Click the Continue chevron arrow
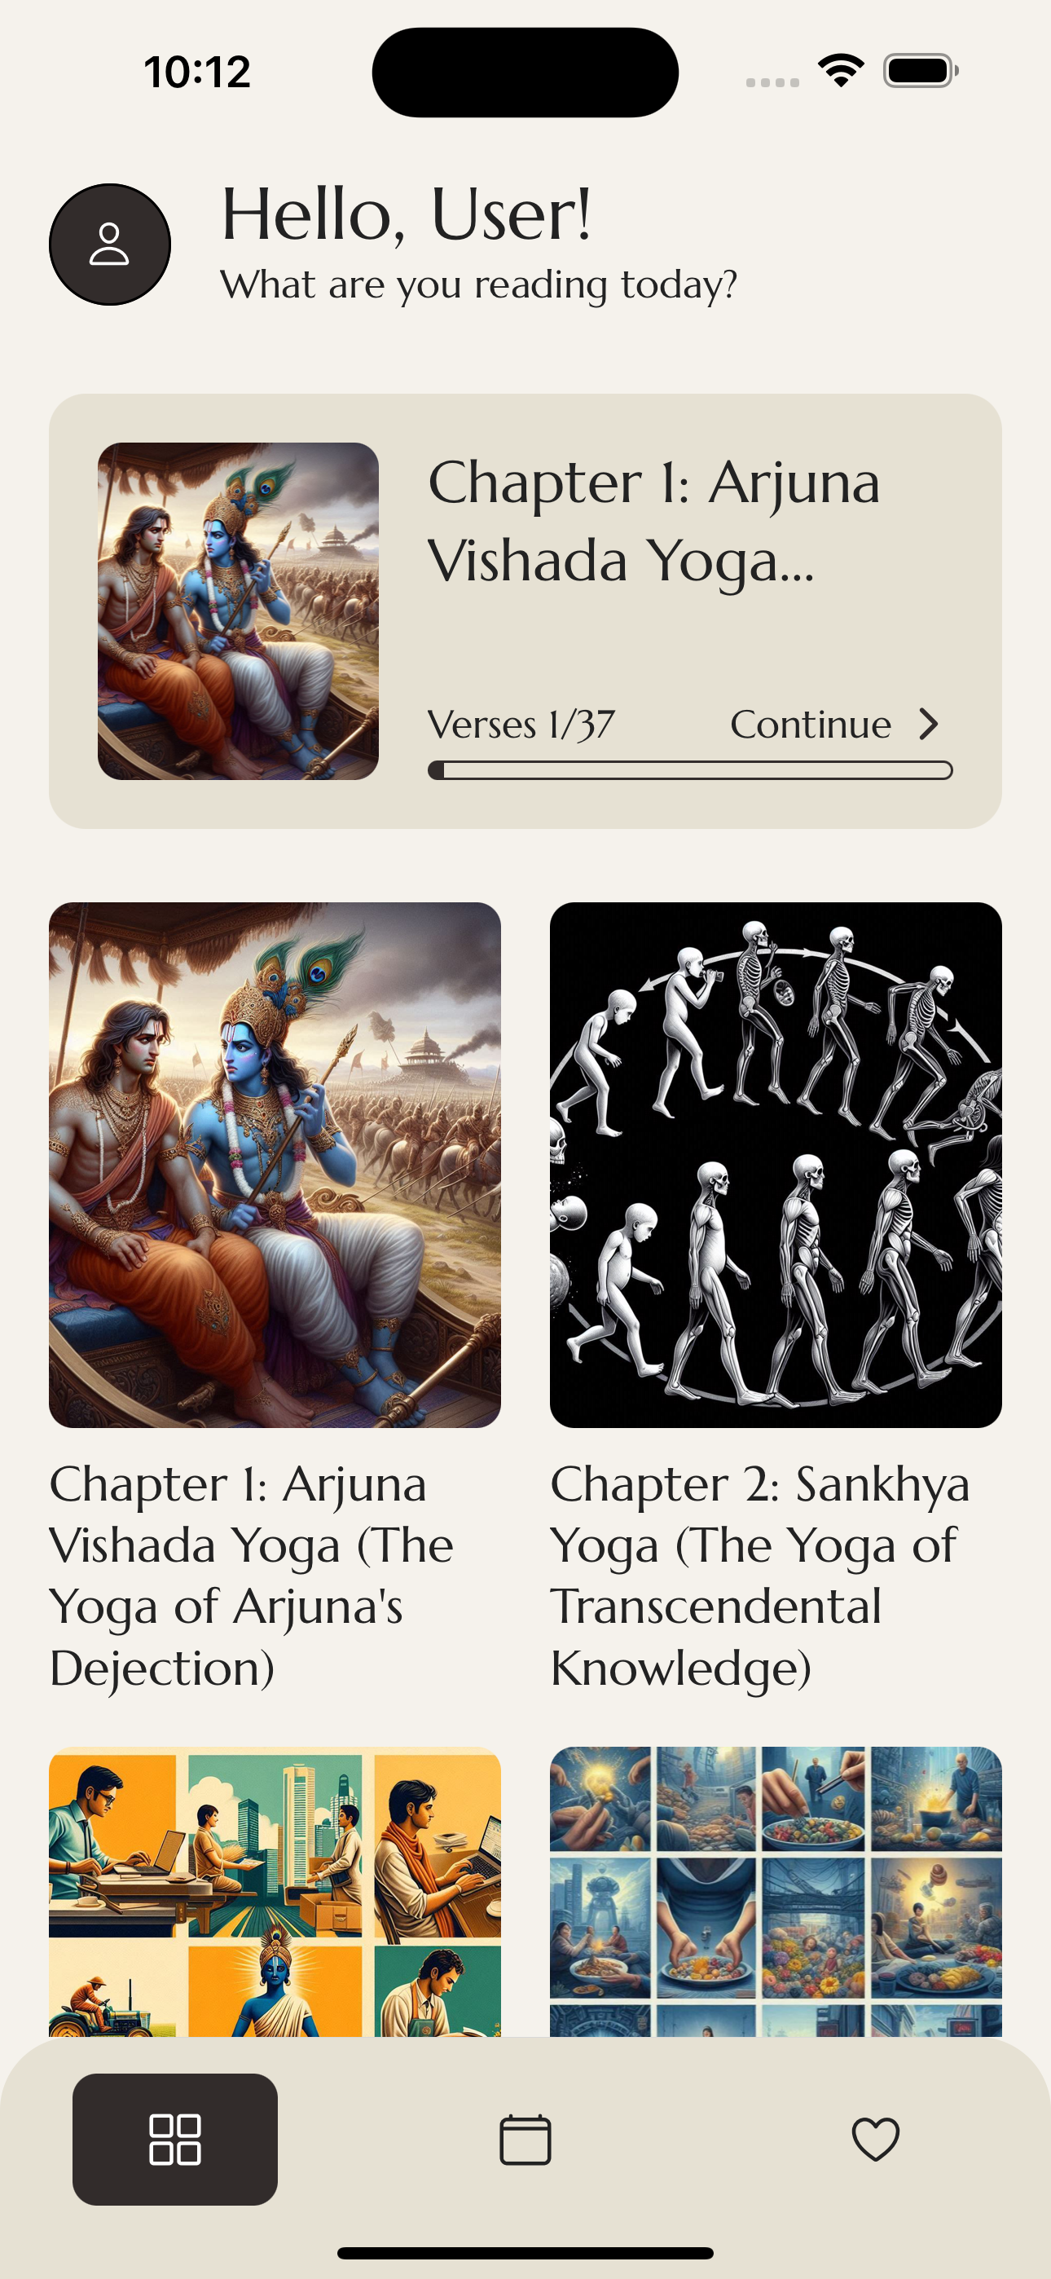1051x2279 pixels. click(928, 724)
